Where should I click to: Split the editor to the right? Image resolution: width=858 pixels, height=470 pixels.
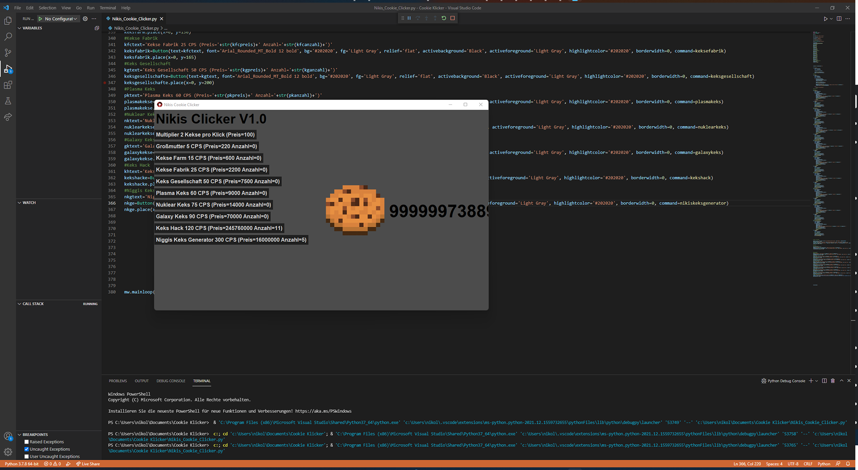pyautogui.click(x=839, y=19)
